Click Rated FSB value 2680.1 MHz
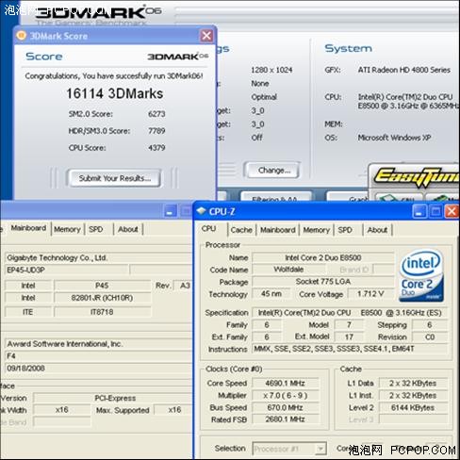Viewport: 460px width, 460px height. [285, 419]
